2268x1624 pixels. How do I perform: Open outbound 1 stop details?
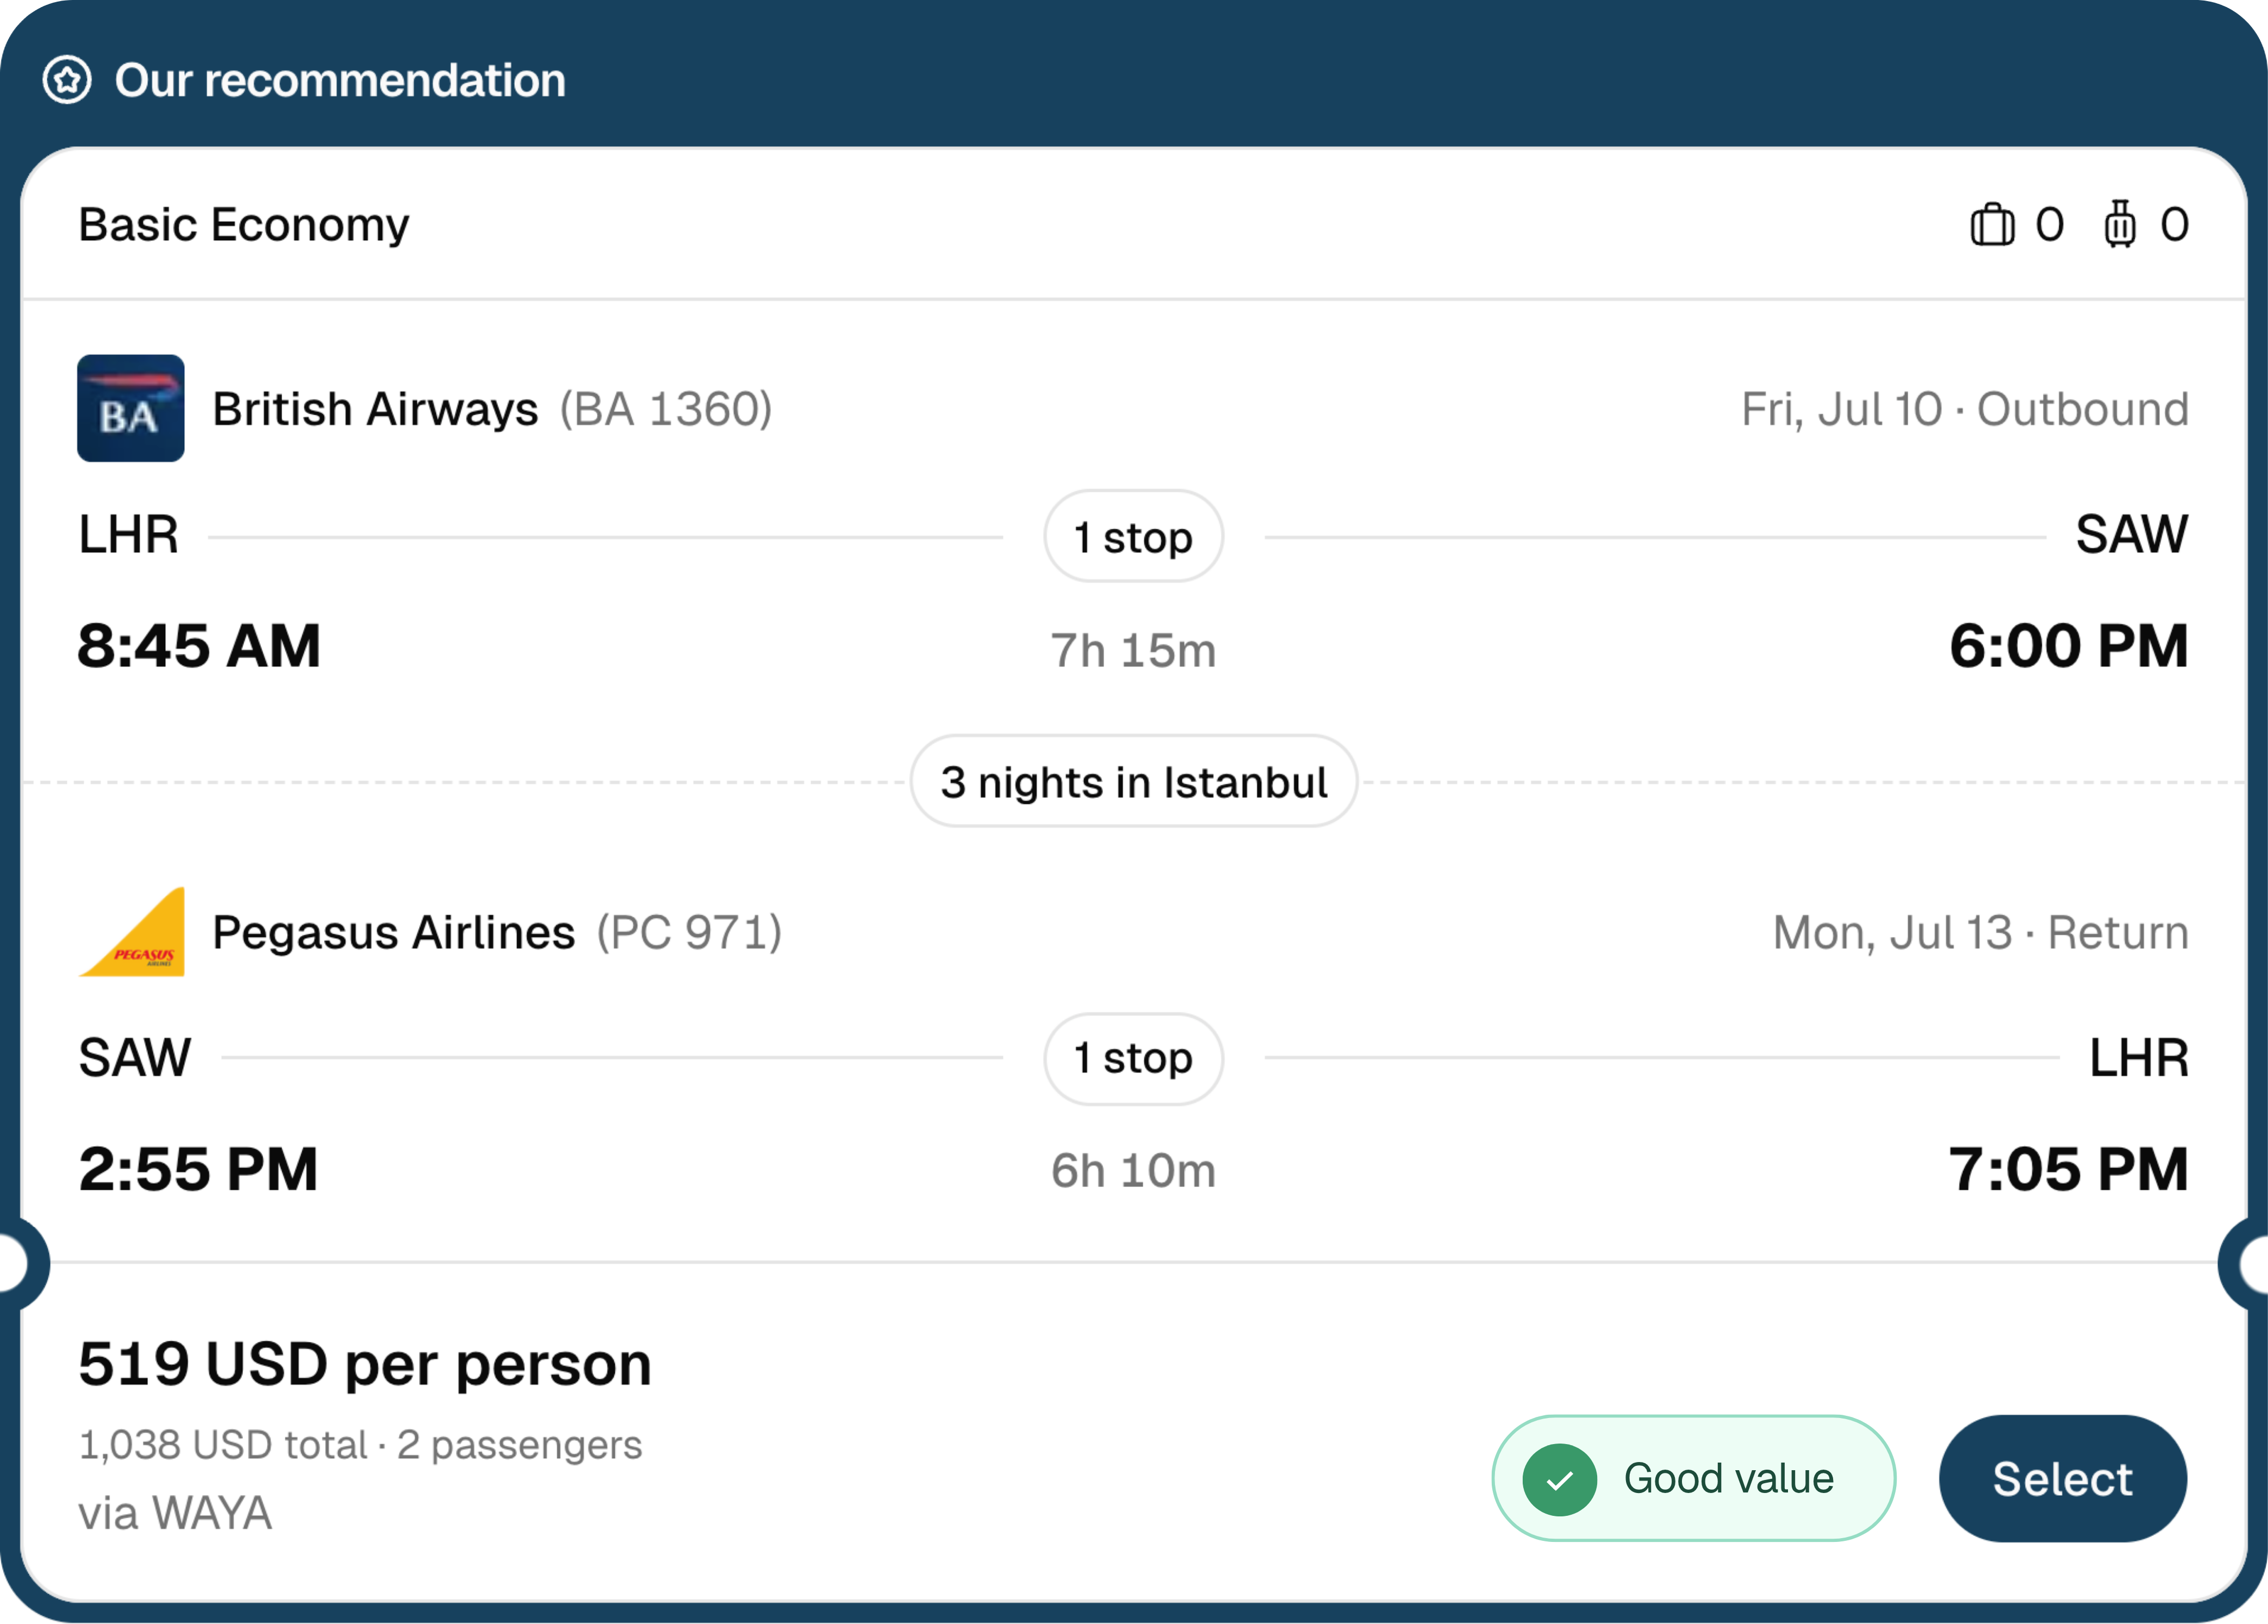click(1133, 537)
